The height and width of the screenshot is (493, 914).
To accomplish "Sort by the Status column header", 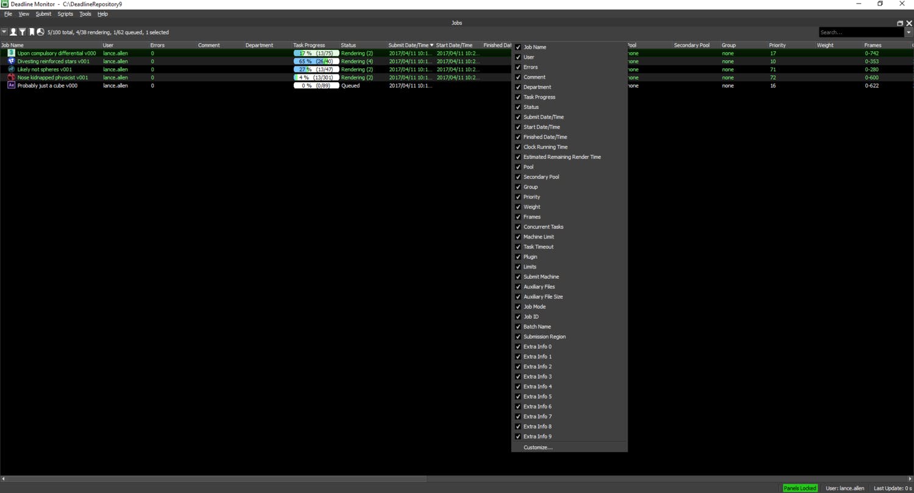I will pyautogui.click(x=349, y=45).
